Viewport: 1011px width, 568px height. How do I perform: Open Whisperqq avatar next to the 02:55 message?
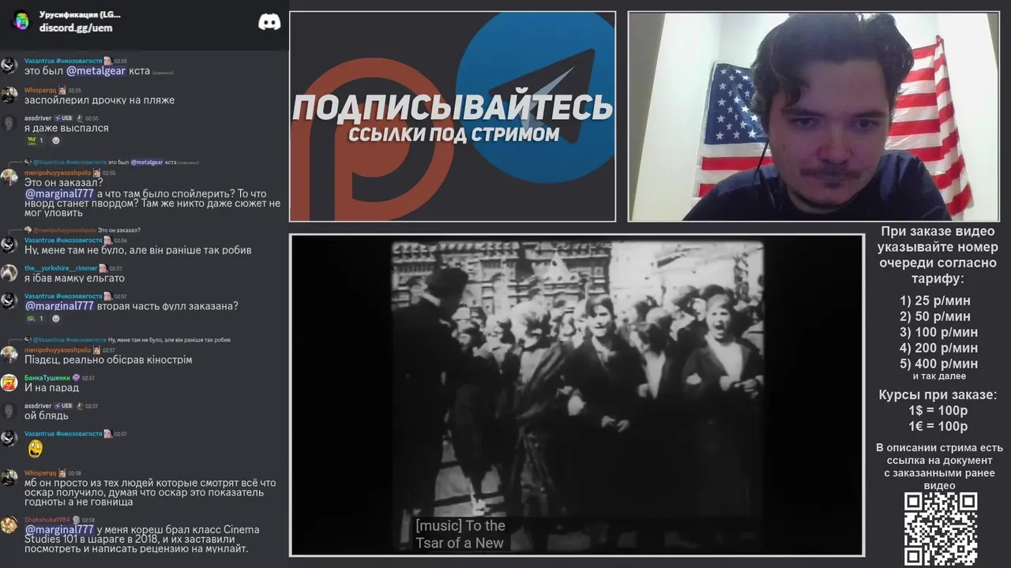(9, 95)
